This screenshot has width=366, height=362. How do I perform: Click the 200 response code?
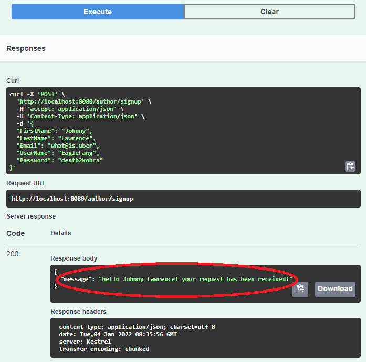tap(13, 254)
